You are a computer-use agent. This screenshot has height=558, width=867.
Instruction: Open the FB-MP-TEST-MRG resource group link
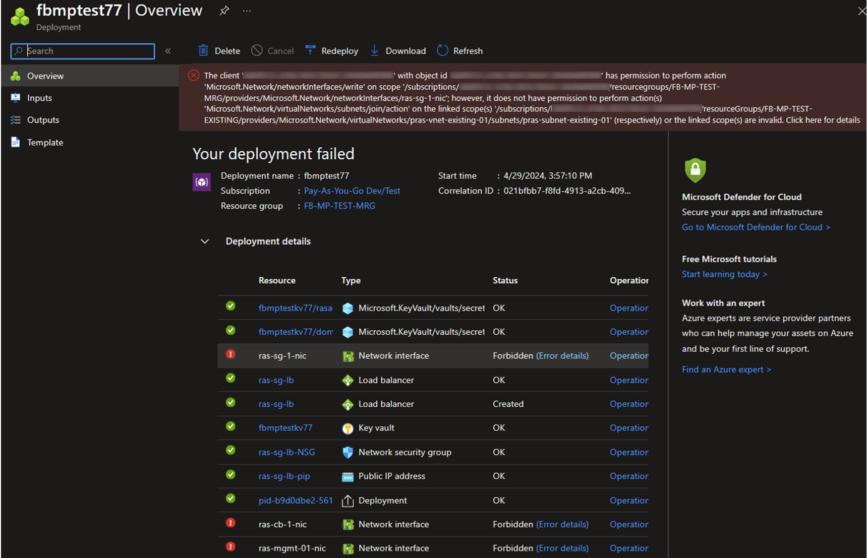[339, 206]
